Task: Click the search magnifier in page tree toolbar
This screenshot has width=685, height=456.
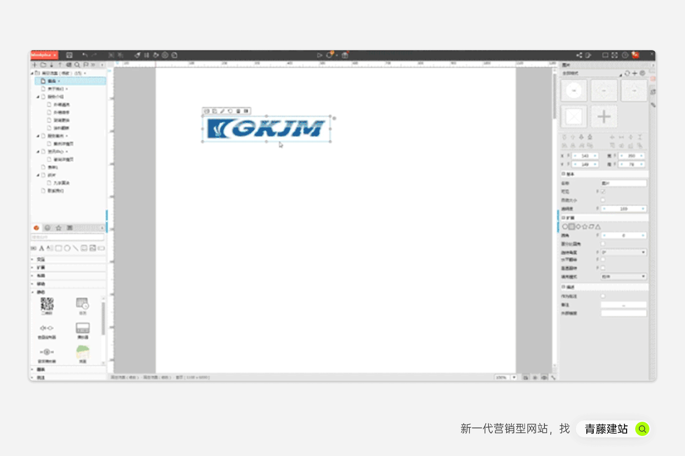Action: point(77,65)
